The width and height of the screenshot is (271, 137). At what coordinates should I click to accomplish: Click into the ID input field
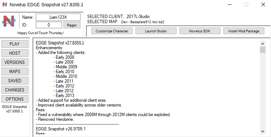tap(49, 25)
